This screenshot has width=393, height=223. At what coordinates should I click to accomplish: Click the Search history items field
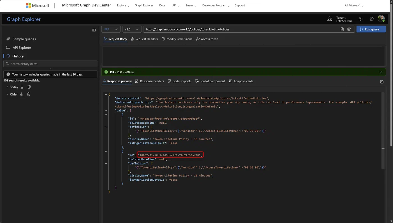click(51, 64)
